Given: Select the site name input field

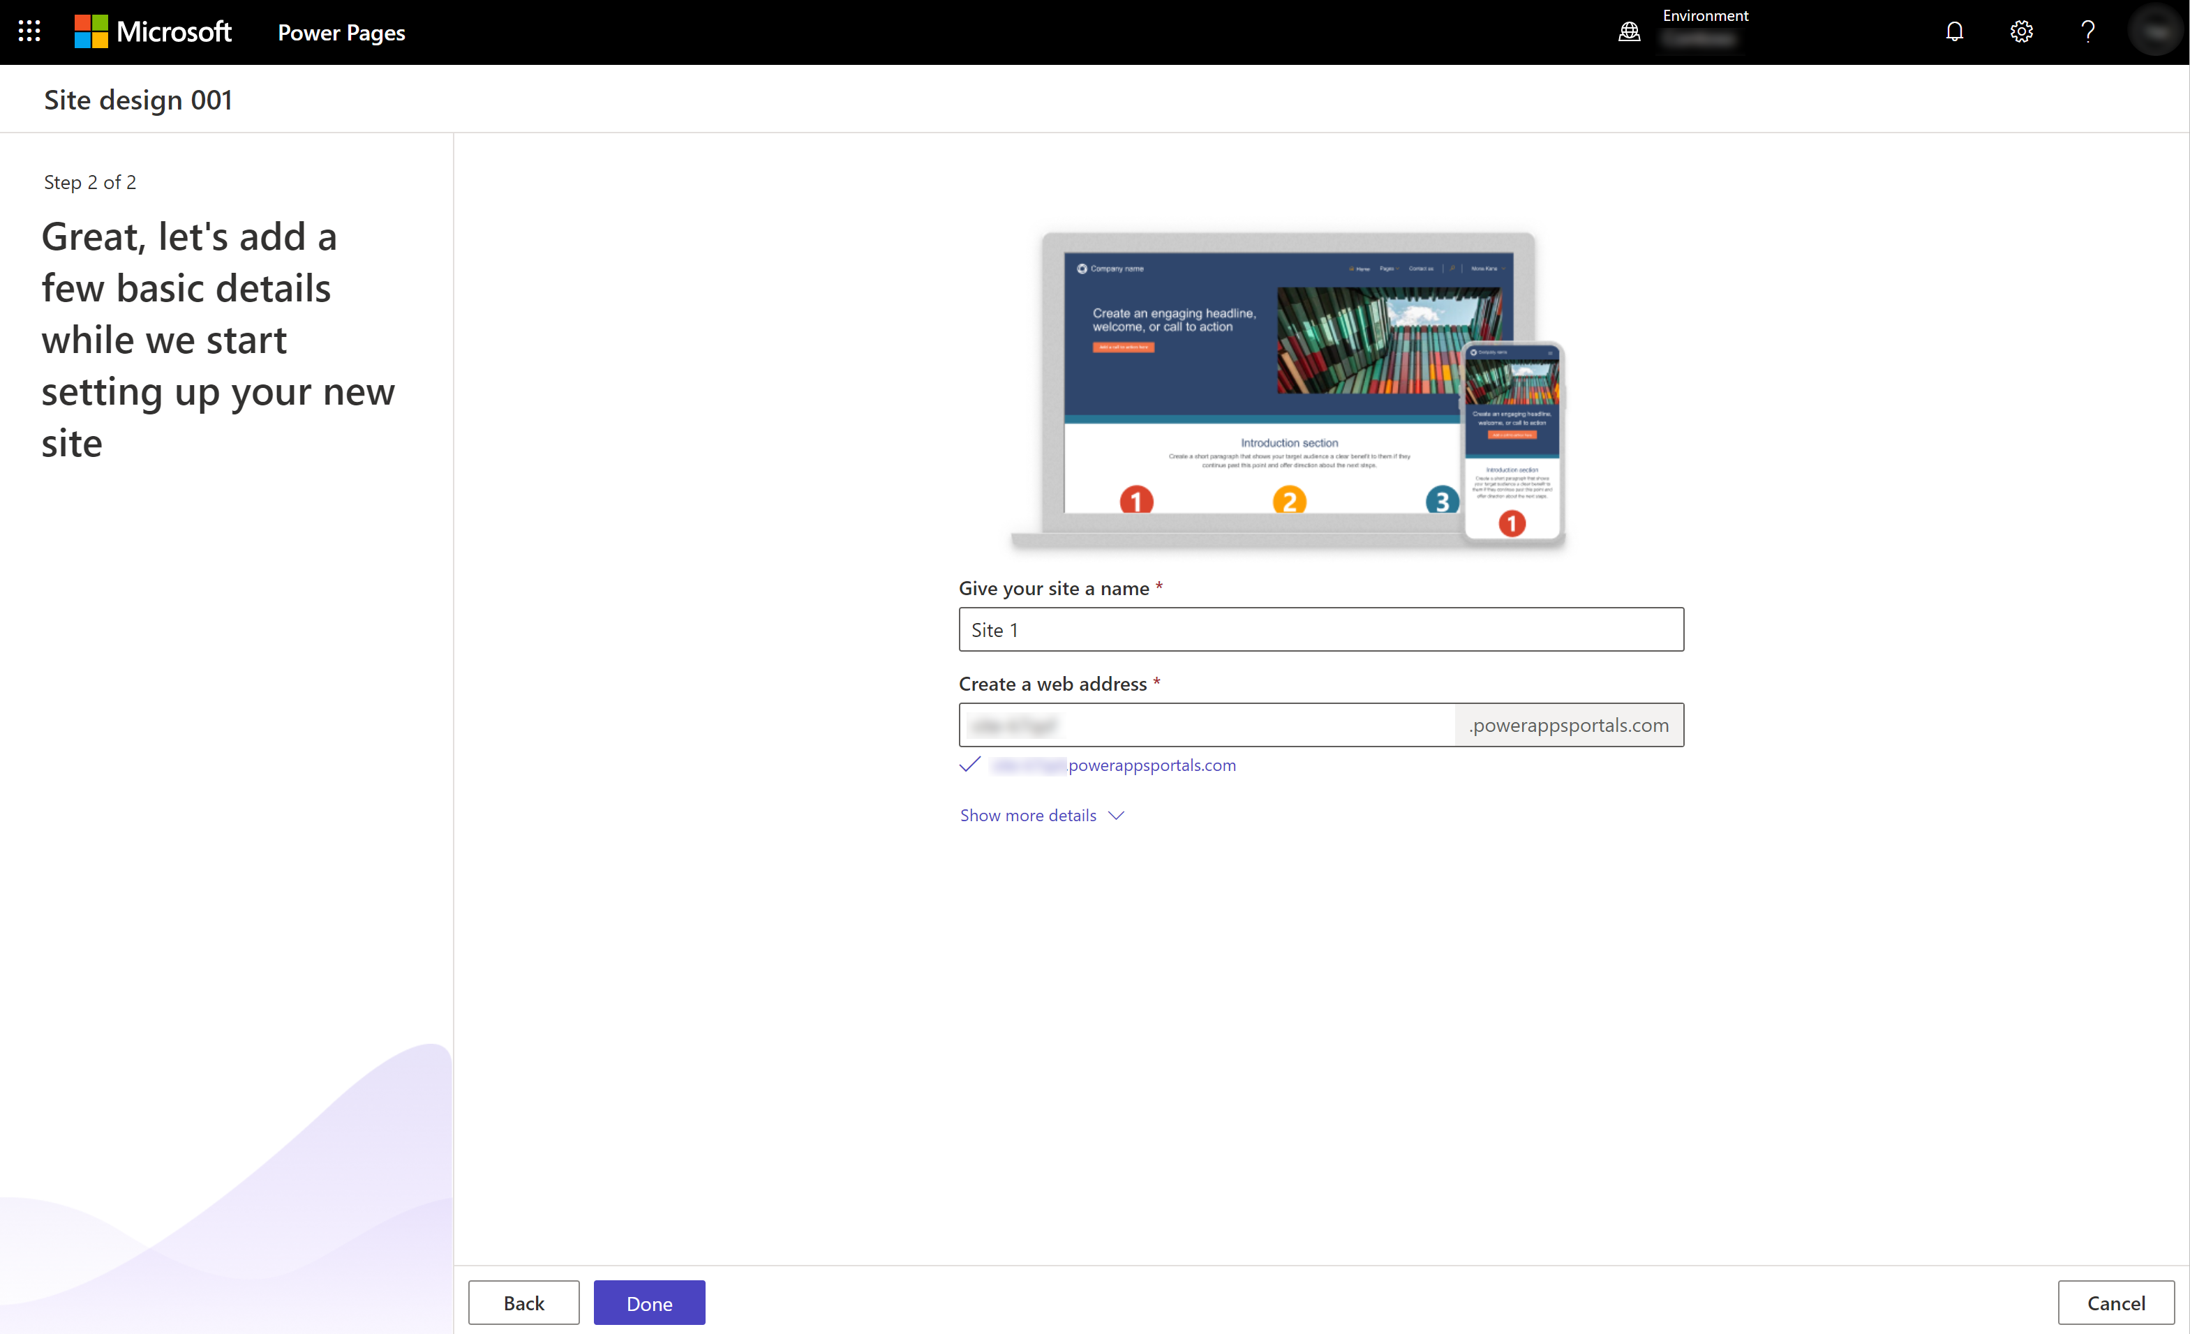Looking at the screenshot, I should coord(1320,629).
